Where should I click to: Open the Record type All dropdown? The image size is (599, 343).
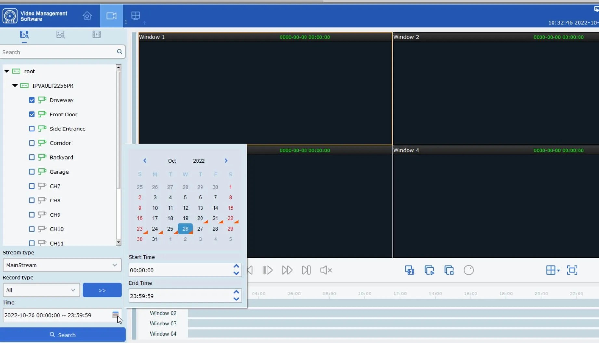tap(41, 290)
